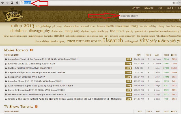Viewport: 181px width, 114px height.
Task: Open comments badge 68 for Alan Partridge
Action: tap(129, 86)
